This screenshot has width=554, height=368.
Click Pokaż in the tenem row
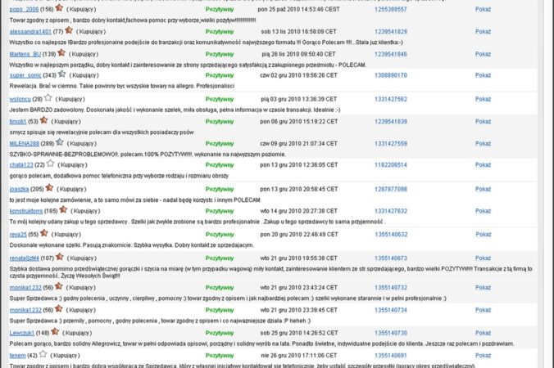(483, 356)
